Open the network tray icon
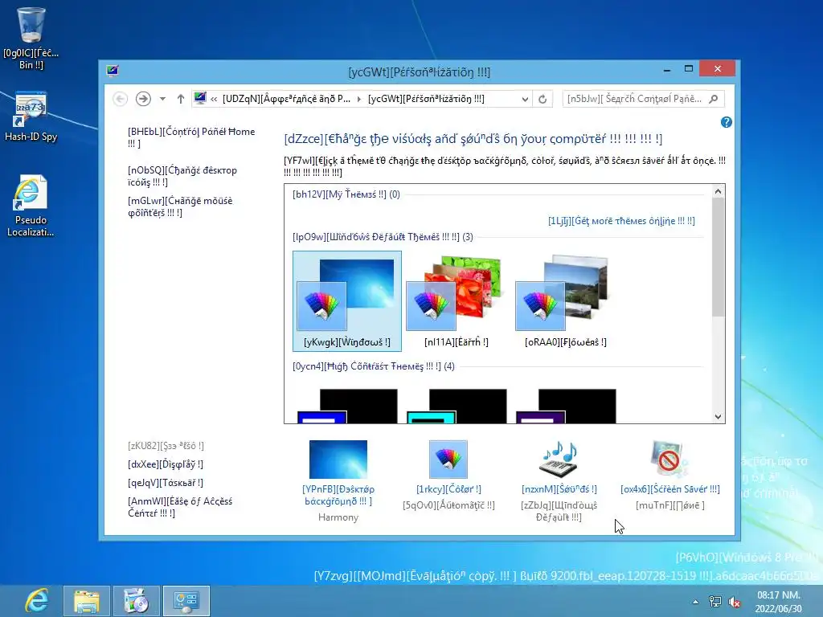This screenshot has width=823, height=617. click(x=714, y=602)
